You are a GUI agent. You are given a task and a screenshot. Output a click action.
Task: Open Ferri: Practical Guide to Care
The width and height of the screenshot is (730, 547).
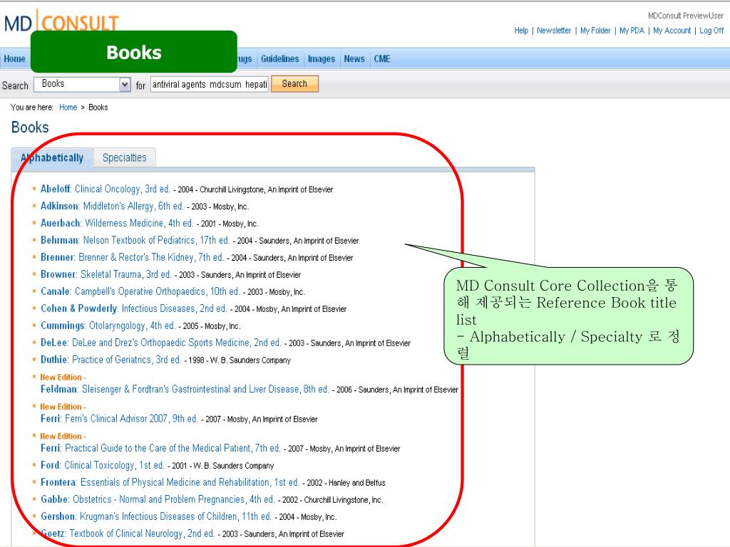(160, 449)
